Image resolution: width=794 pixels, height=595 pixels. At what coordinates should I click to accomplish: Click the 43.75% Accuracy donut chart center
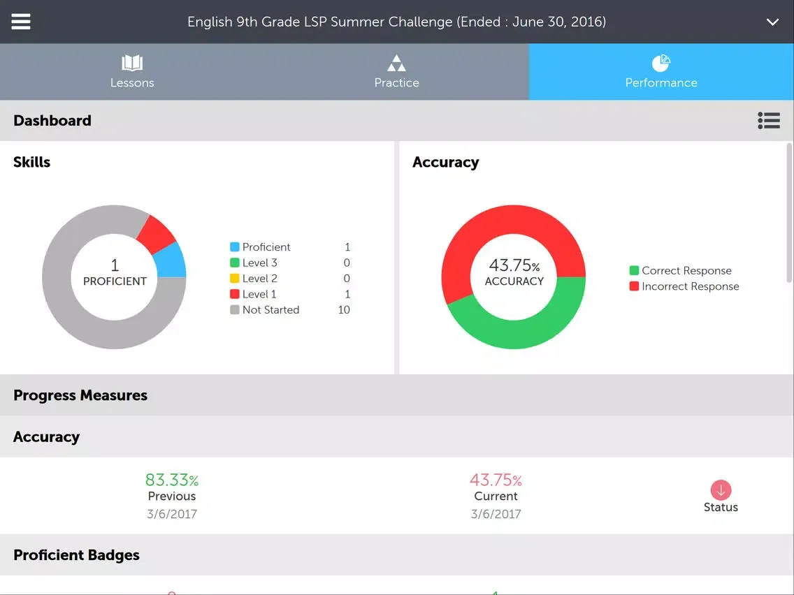point(514,273)
